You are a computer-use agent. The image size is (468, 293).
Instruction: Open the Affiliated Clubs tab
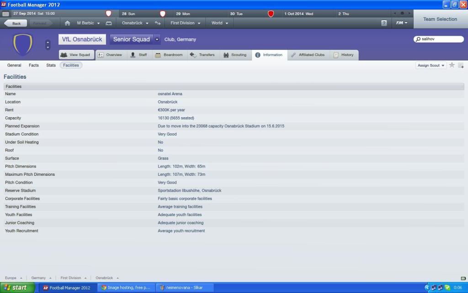click(x=308, y=55)
